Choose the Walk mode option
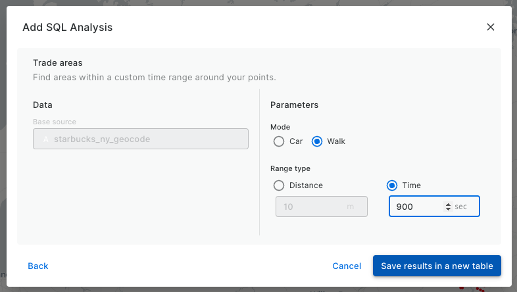The height and width of the screenshot is (292, 517). (317, 141)
